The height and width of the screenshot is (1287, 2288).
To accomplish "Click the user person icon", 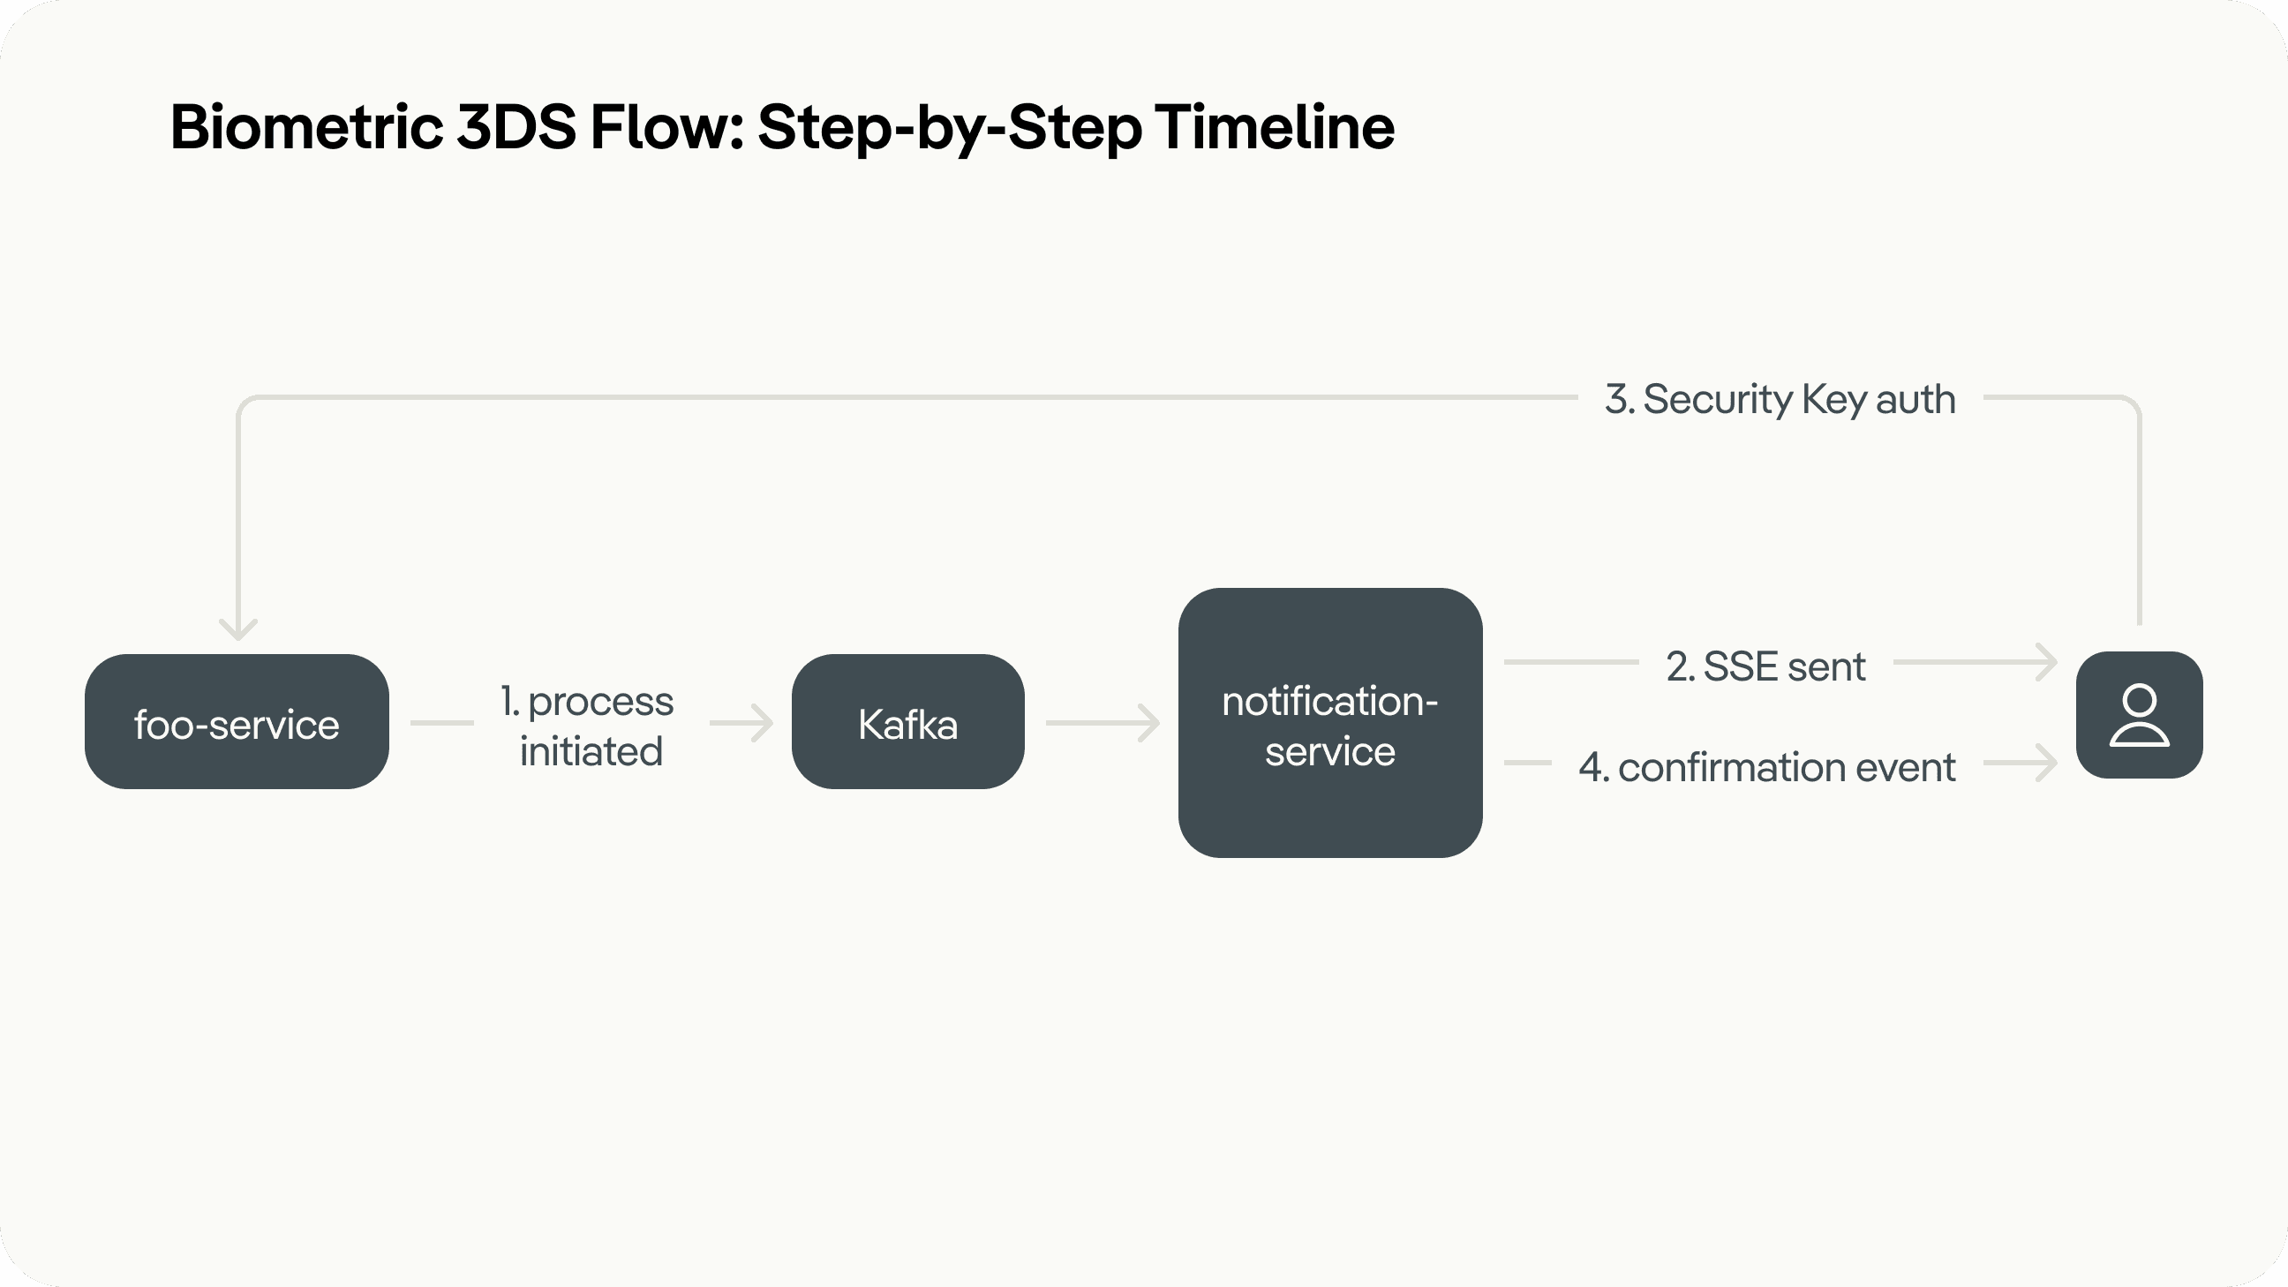I will [x=2139, y=715].
